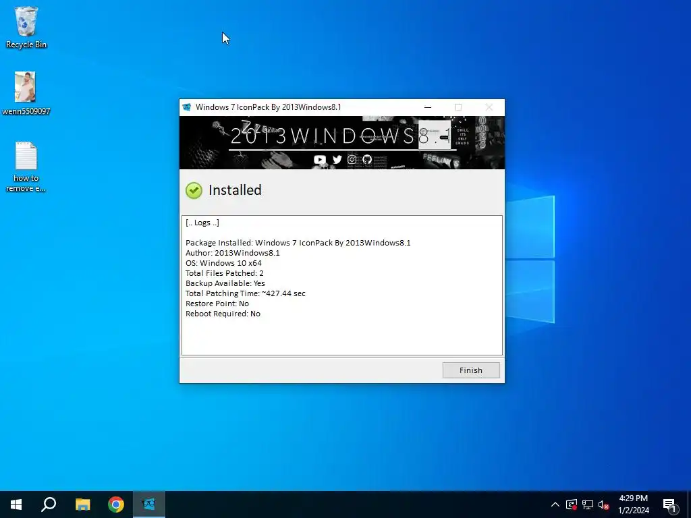Open taskbar Search magnifier

49,505
